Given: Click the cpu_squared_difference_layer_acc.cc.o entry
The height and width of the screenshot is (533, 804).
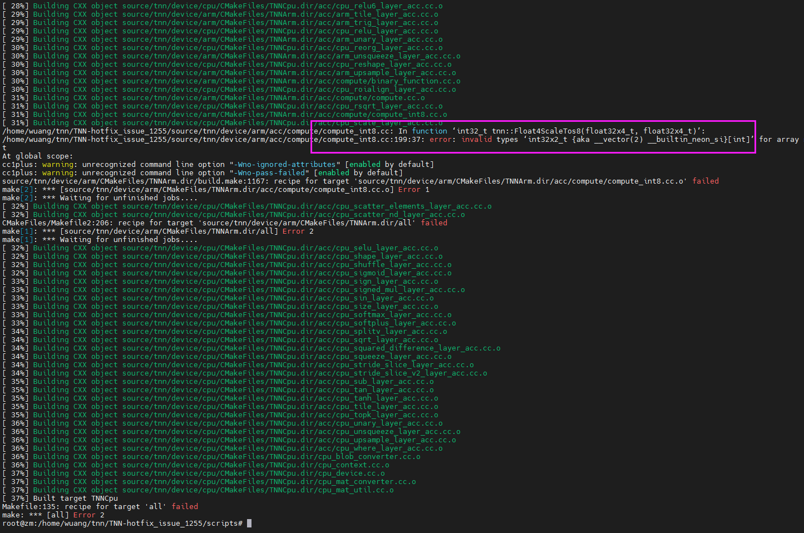Looking at the screenshot, I should [250, 348].
